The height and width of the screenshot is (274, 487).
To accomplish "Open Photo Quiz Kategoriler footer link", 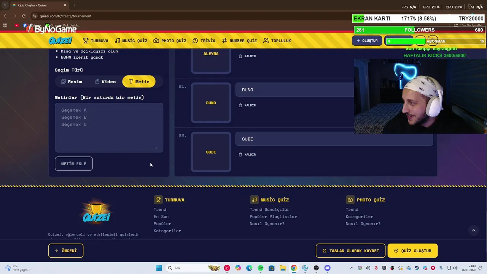I will coord(359,217).
